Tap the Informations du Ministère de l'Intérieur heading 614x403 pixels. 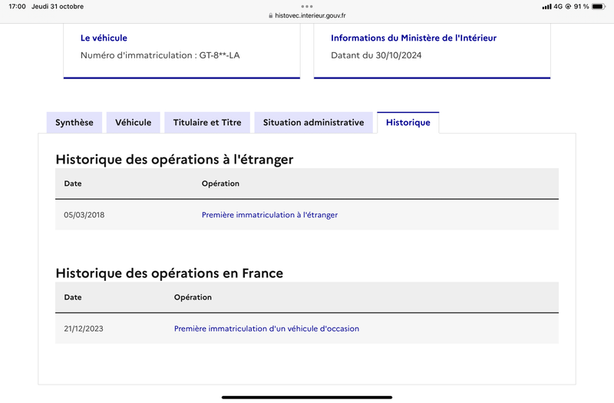coord(414,38)
